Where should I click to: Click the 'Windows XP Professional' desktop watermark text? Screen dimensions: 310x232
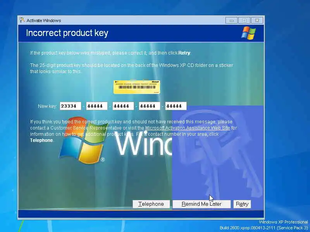(x=283, y=222)
